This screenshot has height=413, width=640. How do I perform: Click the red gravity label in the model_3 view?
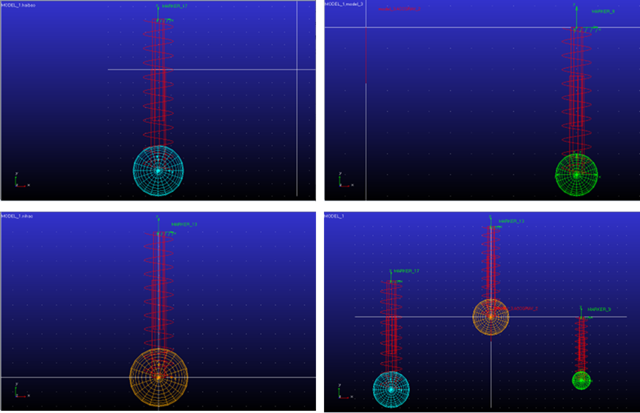click(x=400, y=9)
